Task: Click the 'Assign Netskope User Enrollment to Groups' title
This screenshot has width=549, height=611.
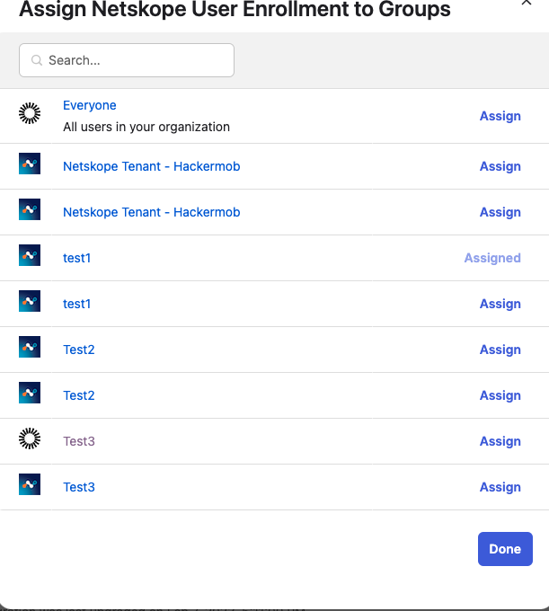Action: click(235, 9)
